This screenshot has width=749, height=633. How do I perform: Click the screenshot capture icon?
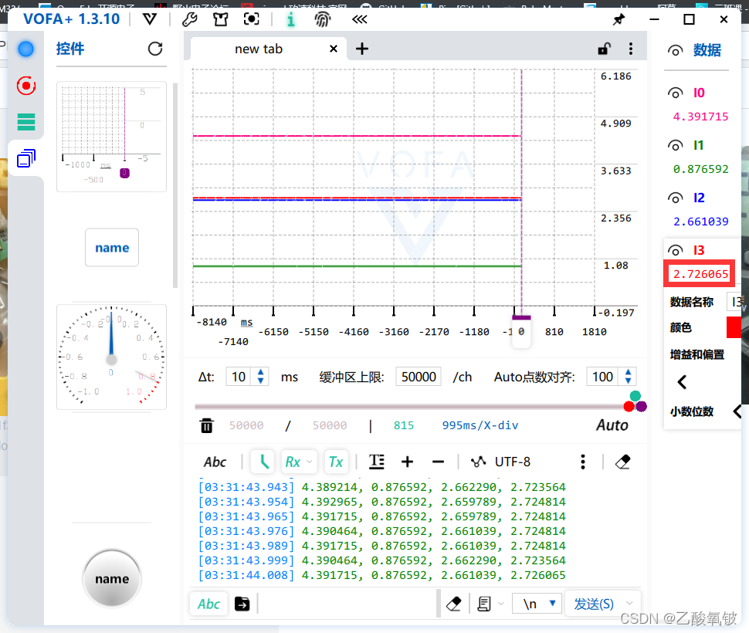(x=251, y=19)
